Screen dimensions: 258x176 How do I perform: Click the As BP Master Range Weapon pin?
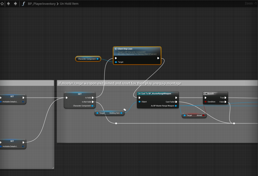(176, 106)
